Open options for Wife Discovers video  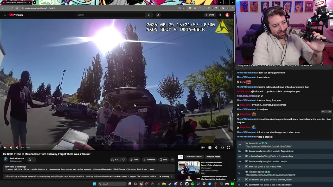(x=229, y=163)
